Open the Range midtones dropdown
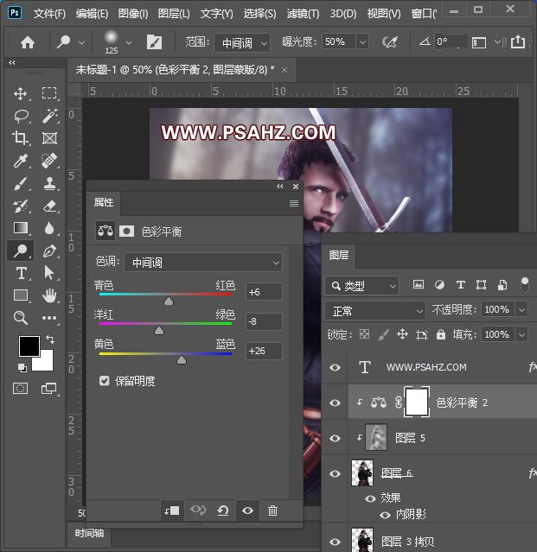This screenshot has height=552, width=537. pyautogui.click(x=242, y=43)
